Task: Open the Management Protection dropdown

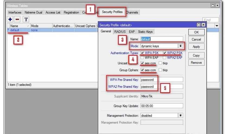Action: point(181,116)
